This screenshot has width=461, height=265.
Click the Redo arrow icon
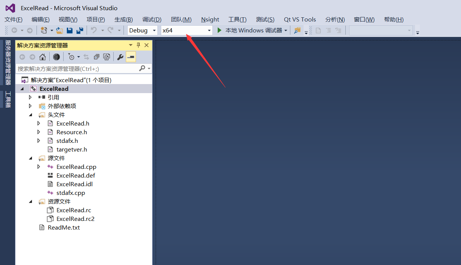point(110,30)
